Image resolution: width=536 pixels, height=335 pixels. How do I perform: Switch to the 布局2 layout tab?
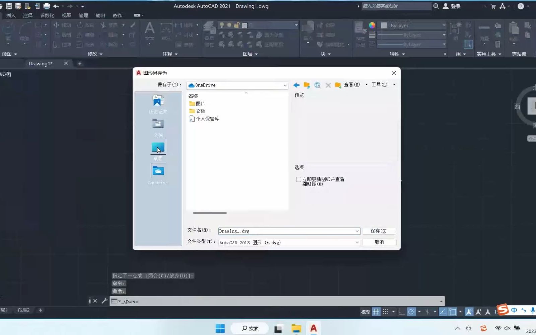[x=23, y=310]
